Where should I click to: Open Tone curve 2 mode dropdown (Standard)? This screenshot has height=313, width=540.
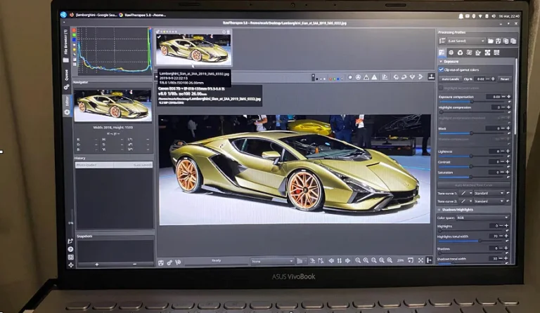tap(489, 201)
